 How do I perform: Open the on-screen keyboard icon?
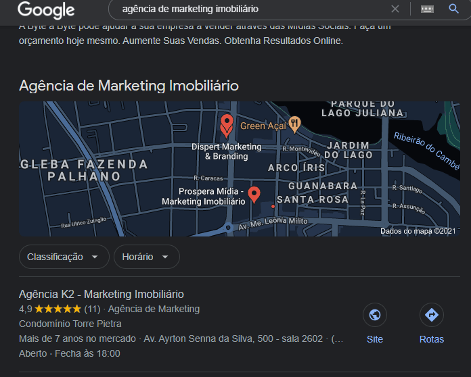coord(427,9)
